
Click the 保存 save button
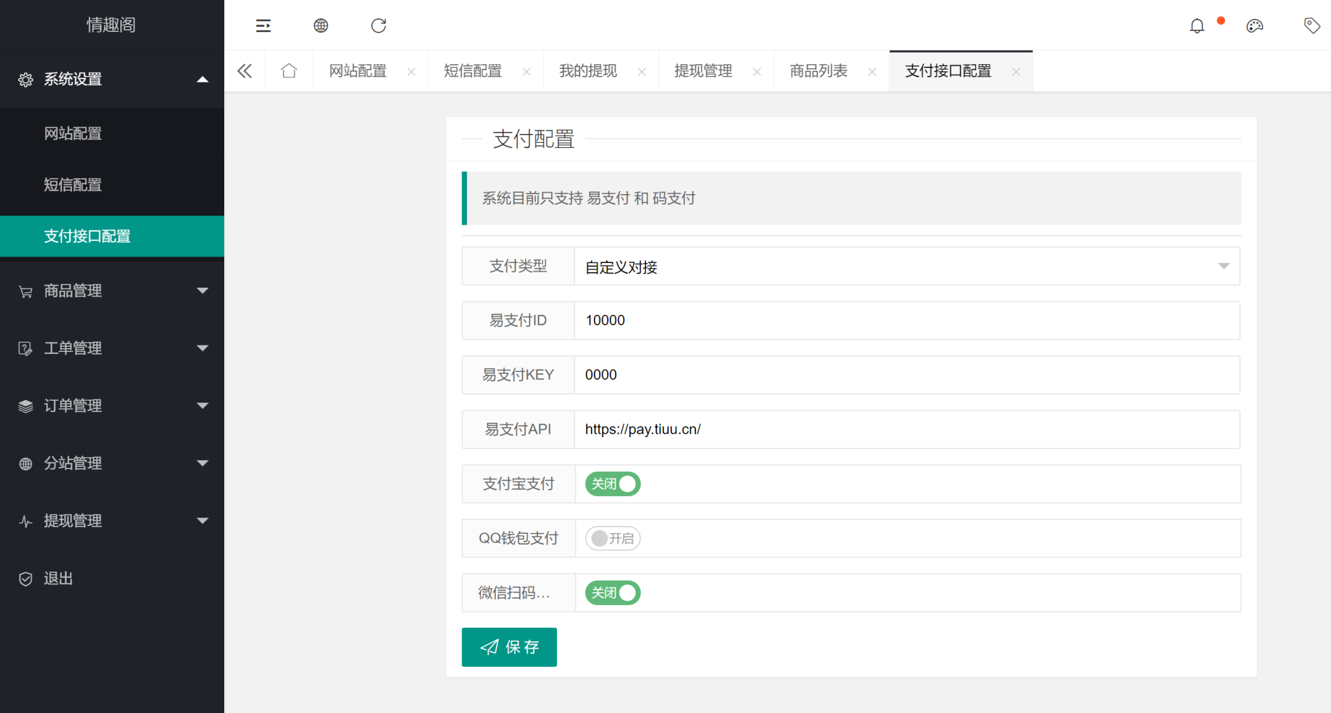pos(509,647)
